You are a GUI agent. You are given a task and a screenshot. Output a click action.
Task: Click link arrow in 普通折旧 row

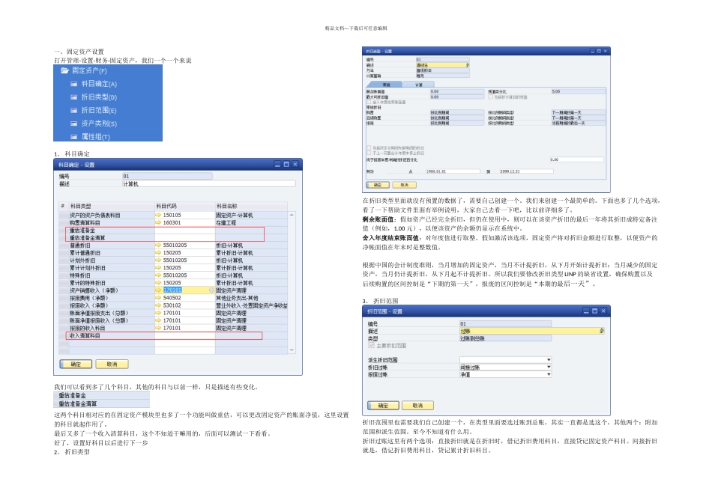coord(158,245)
